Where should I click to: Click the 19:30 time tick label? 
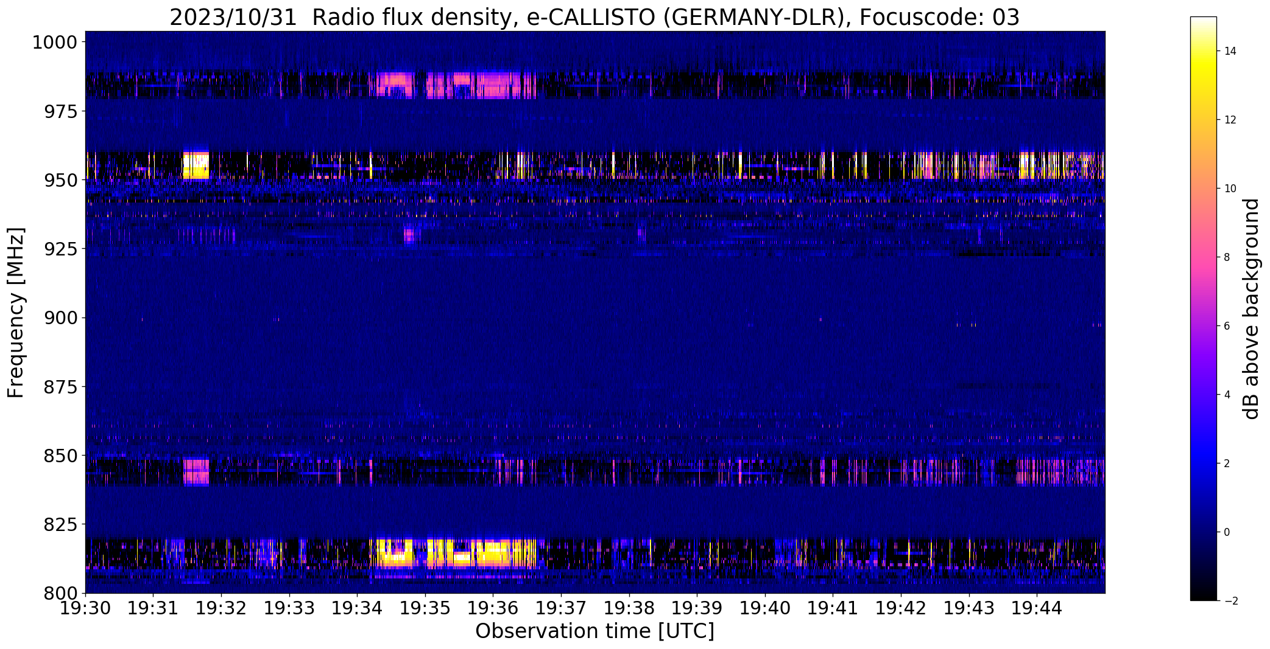click(85, 608)
